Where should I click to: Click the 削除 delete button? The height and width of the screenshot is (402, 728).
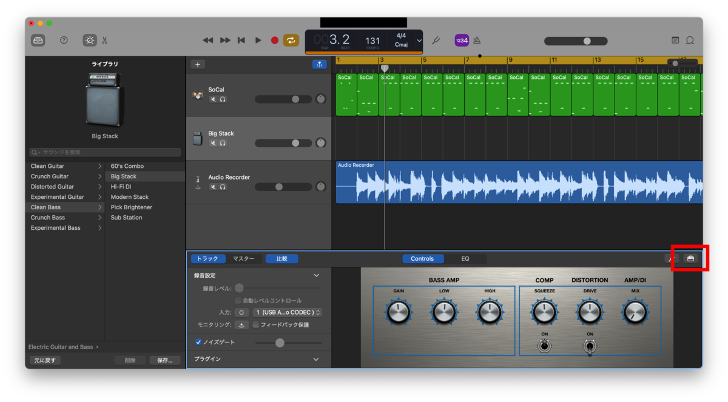130,360
